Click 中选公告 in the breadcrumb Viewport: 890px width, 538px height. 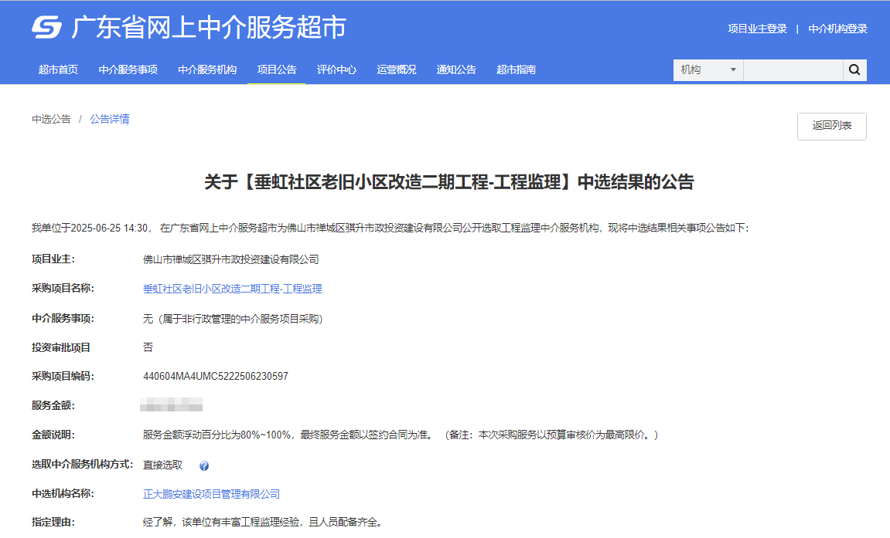tap(51, 119)
